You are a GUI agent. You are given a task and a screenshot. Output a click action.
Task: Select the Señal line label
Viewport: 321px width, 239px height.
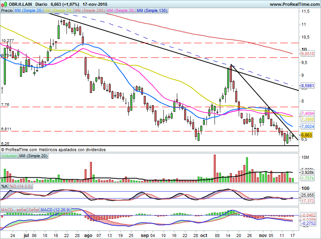coord(33,210)
